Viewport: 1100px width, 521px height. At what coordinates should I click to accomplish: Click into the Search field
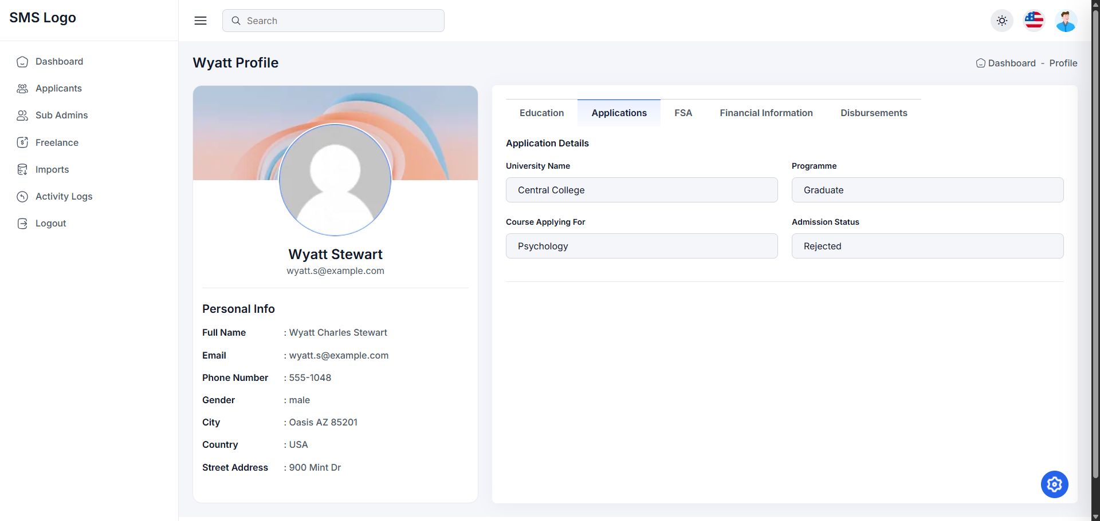341,21
